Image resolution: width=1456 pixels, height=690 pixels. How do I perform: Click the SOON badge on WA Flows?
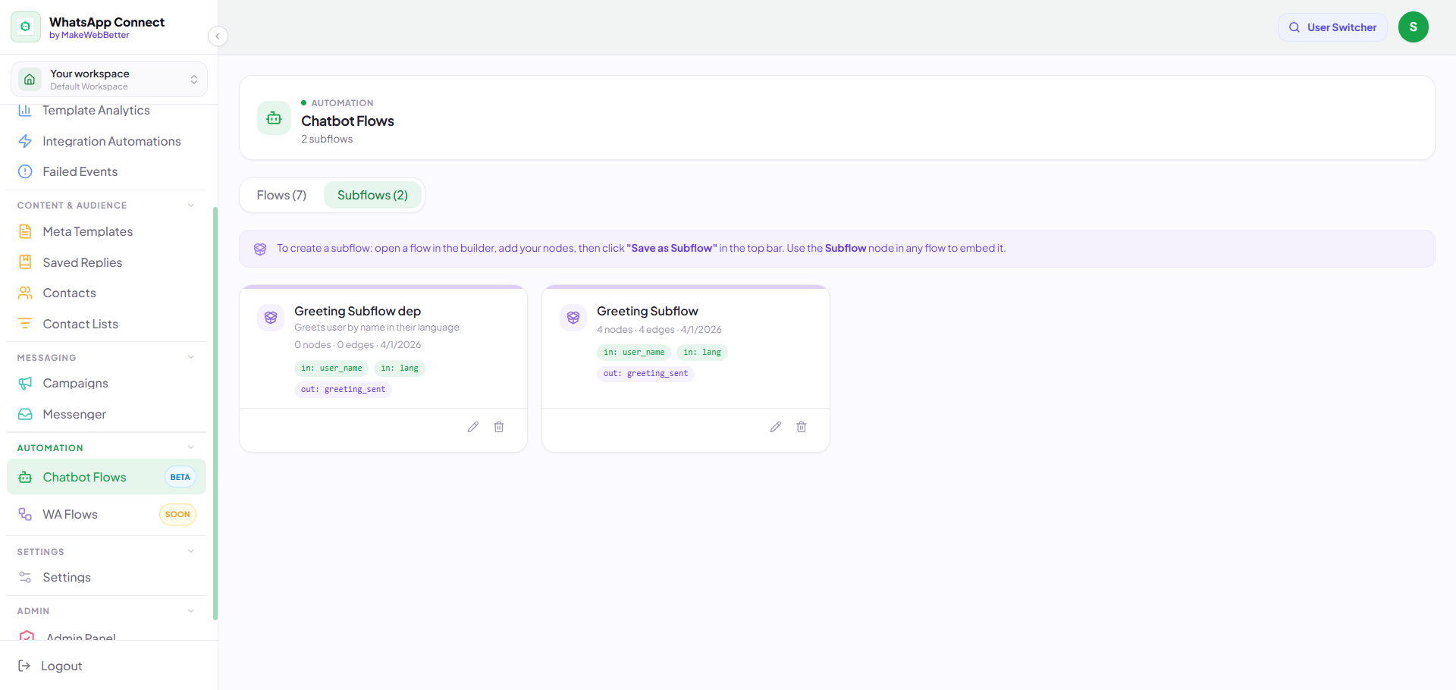(177, 514)
